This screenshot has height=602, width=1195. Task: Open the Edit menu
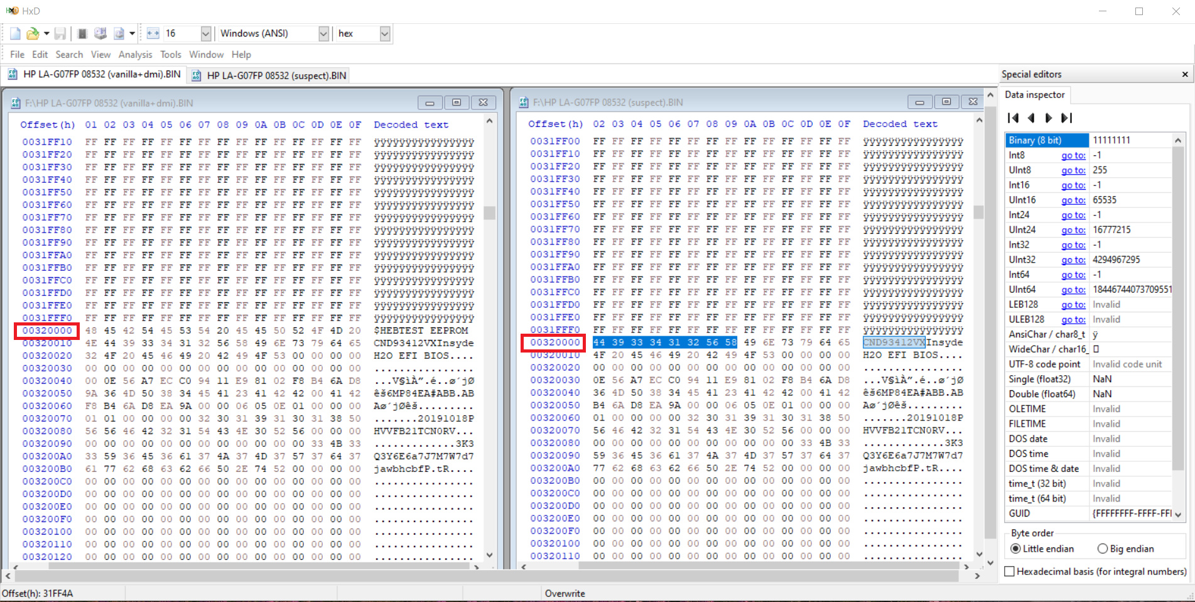click(40, 55)
